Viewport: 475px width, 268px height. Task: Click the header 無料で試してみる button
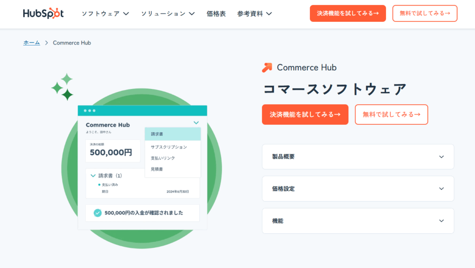(x=425, y=13)
